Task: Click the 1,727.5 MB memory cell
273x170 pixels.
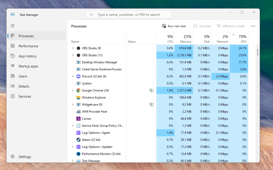Action: (x=184, y=90)
